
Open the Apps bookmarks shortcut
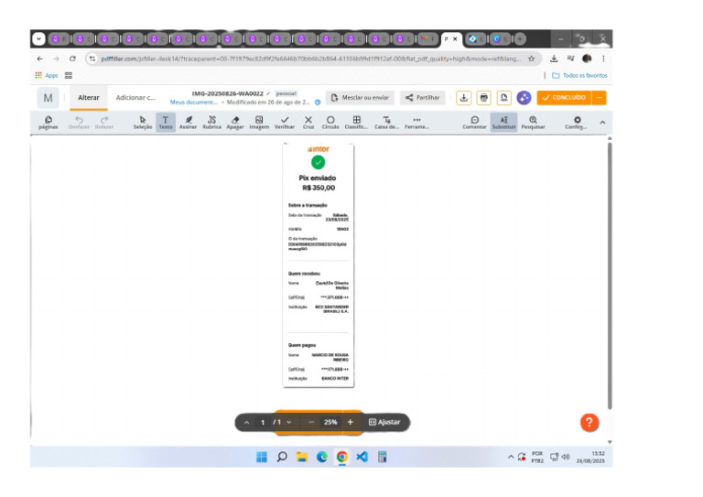[47, 75]
